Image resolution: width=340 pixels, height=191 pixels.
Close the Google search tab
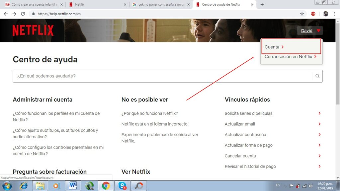coord(189,5)
